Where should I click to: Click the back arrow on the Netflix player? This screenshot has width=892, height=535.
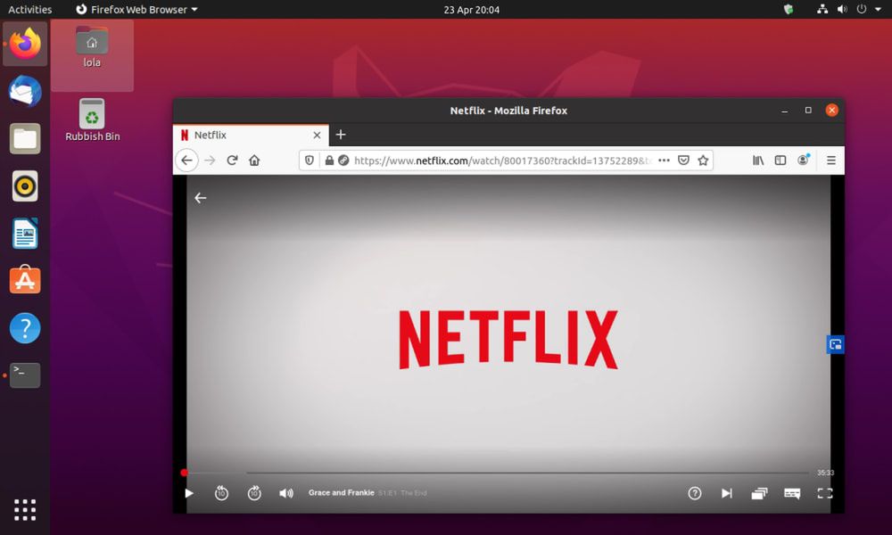(x=200, y=198)
